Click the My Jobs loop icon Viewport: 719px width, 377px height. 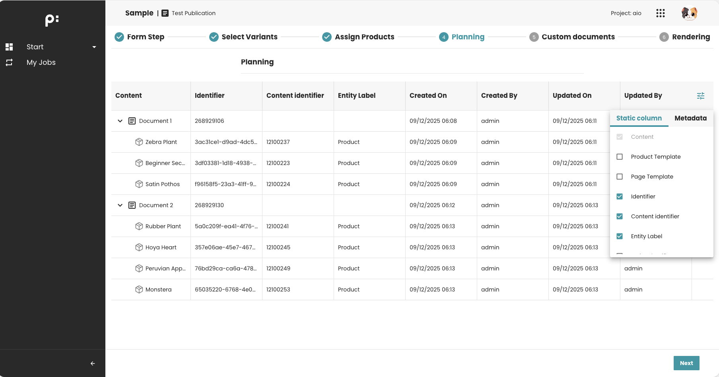coord(10,62)
